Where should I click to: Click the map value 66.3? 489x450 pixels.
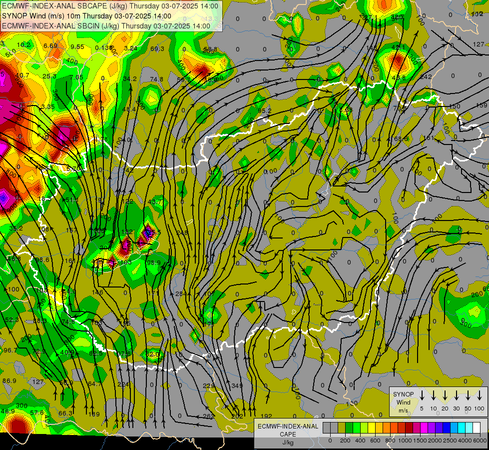click(x=65, y=413)
